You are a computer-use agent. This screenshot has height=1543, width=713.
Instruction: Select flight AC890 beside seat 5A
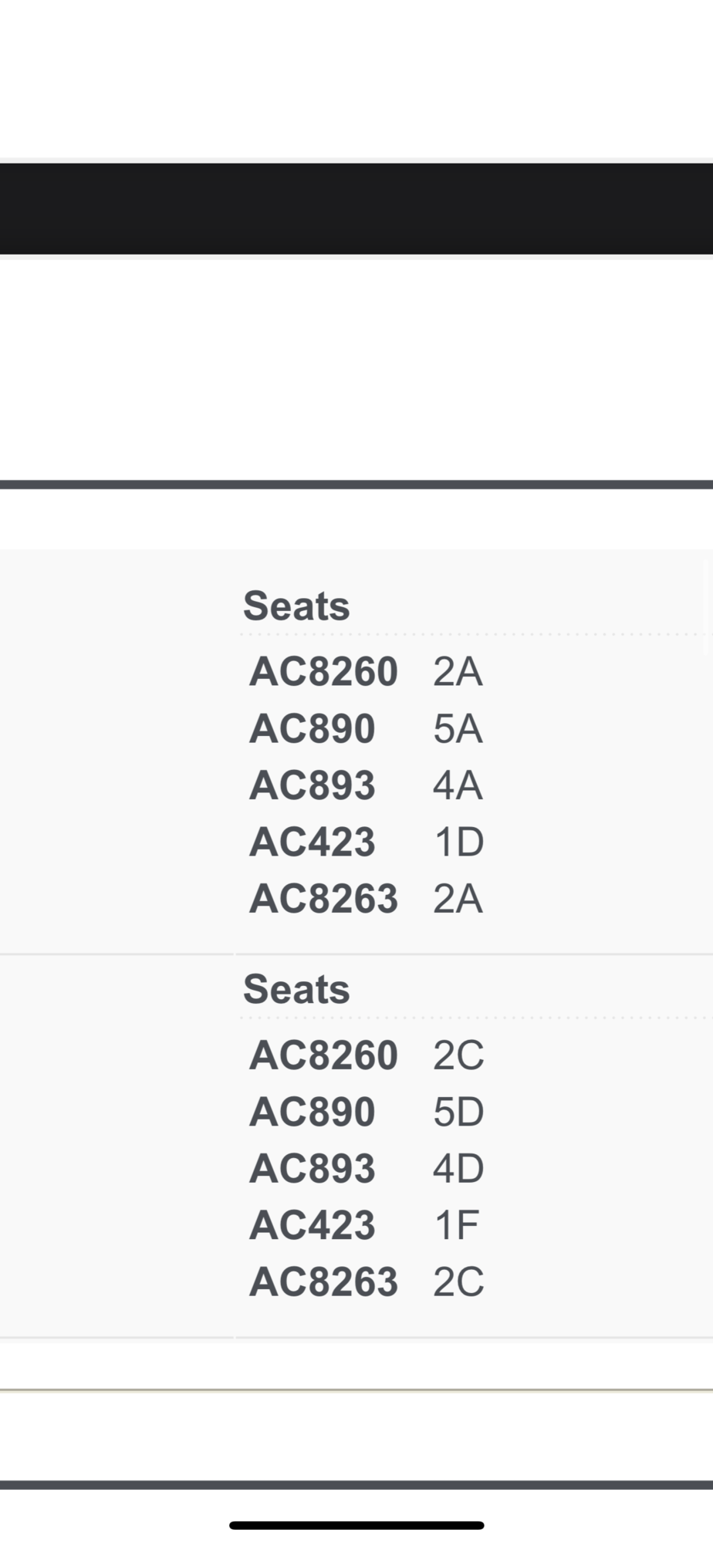[313, 728]
